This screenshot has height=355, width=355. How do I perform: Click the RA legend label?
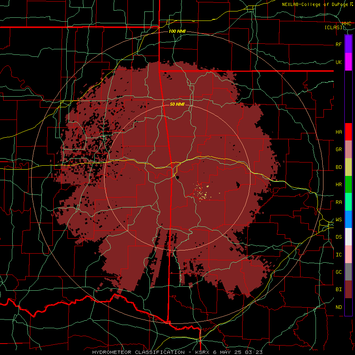click(339, 202)
